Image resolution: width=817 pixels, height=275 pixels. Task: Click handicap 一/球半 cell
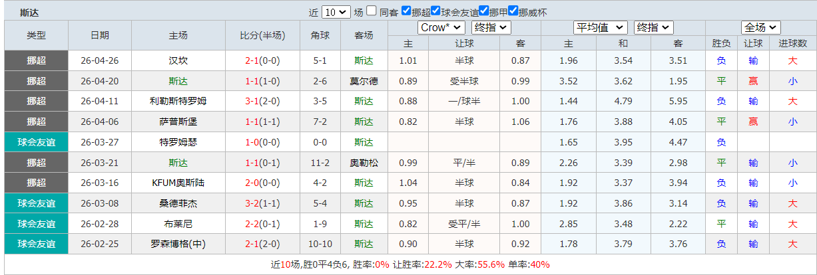(x=464, y=102)
